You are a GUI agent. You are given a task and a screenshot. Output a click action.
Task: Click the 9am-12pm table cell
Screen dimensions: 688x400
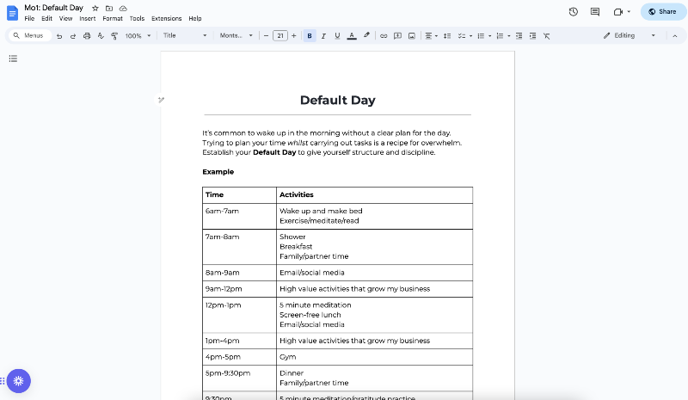click(x=240, y=289)
